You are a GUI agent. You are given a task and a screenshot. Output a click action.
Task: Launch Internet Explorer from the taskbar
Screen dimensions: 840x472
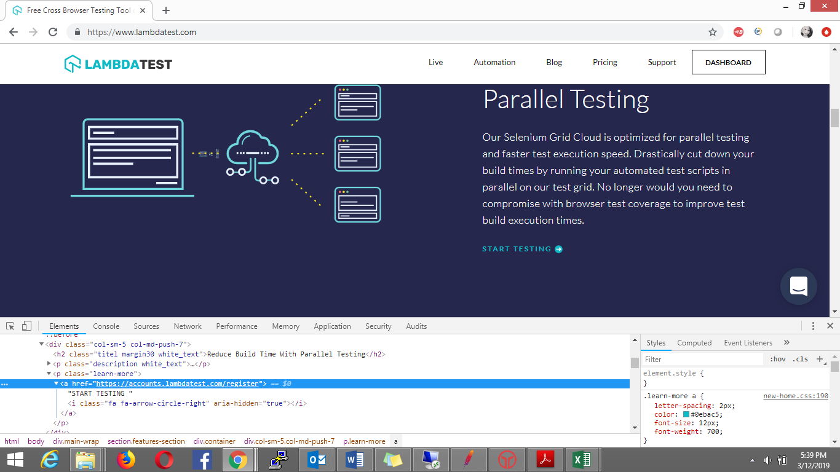pos(49,460)
